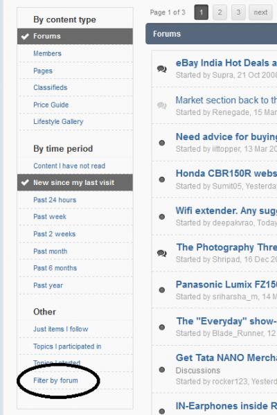
Task: Click dot icon beside Get Tata NANO topic
Action: point(162,370)
